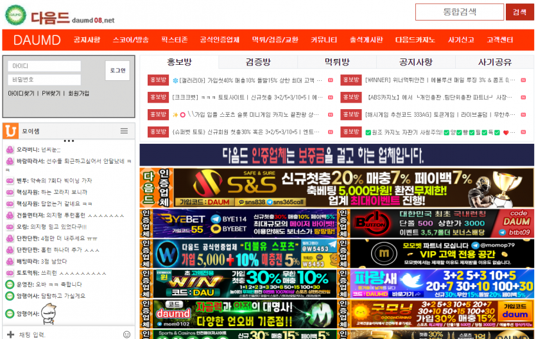This screenshot has width=536, height=339.
Task: Switch to the 먹튀방 tab
Action: point(337,62)
